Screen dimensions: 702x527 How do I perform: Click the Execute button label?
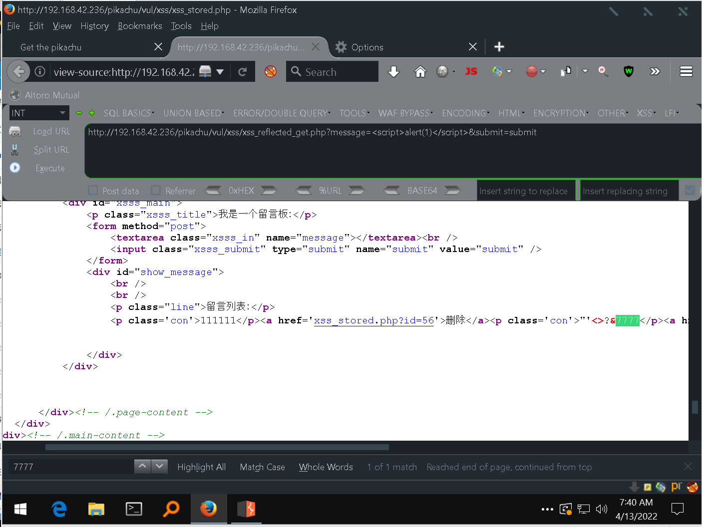point(50,168)
